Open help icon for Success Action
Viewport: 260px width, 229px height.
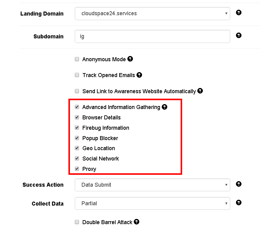pos(239,184)
